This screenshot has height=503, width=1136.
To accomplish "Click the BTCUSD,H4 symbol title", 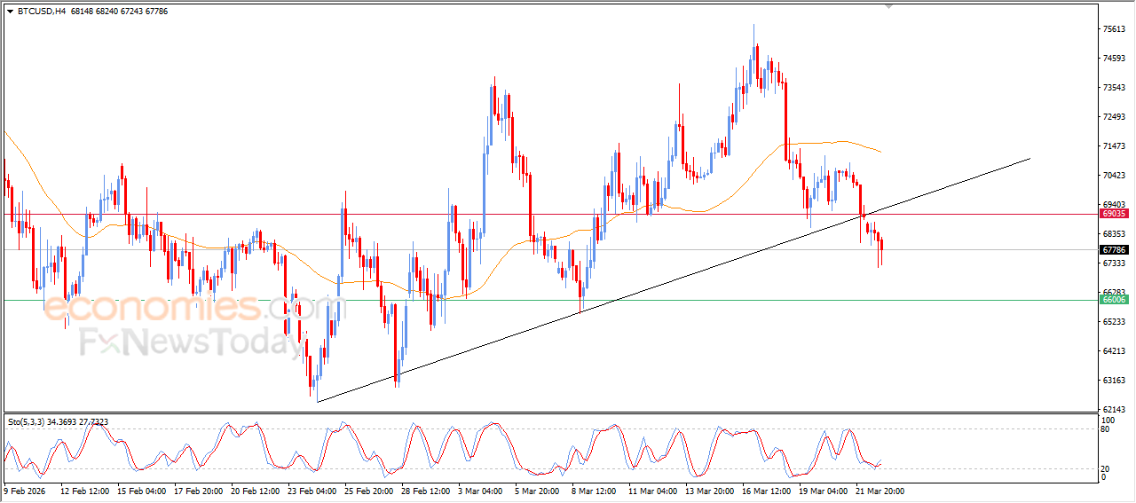I will 41,12.
